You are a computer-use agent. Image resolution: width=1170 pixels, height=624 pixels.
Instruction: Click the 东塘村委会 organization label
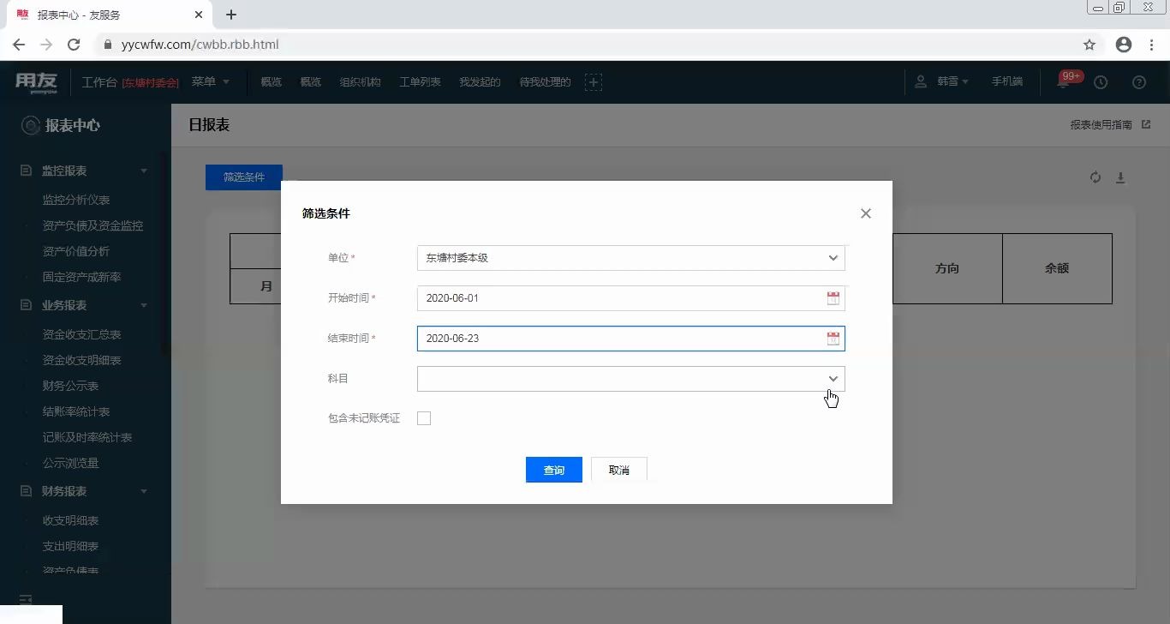click(x=151, y=82)
